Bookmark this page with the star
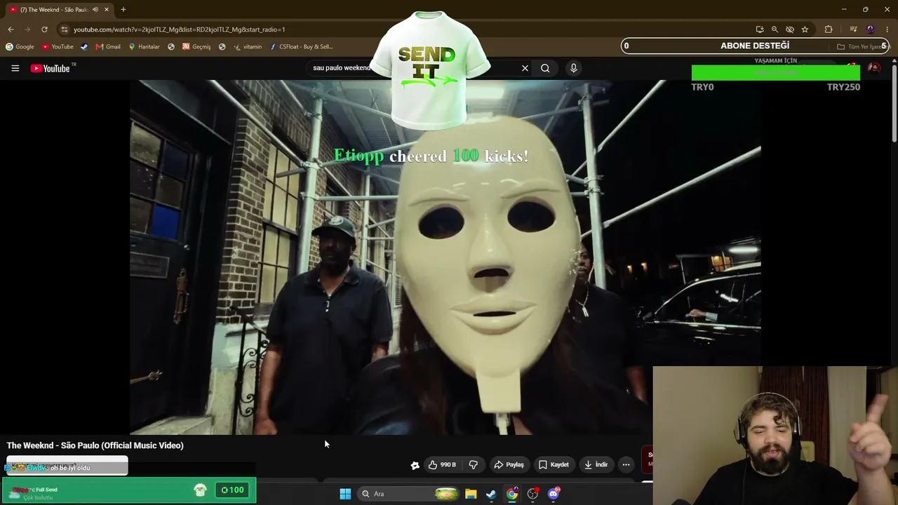Image resolution: width=898 pixels, height=505 pixels. click(805, 29)
